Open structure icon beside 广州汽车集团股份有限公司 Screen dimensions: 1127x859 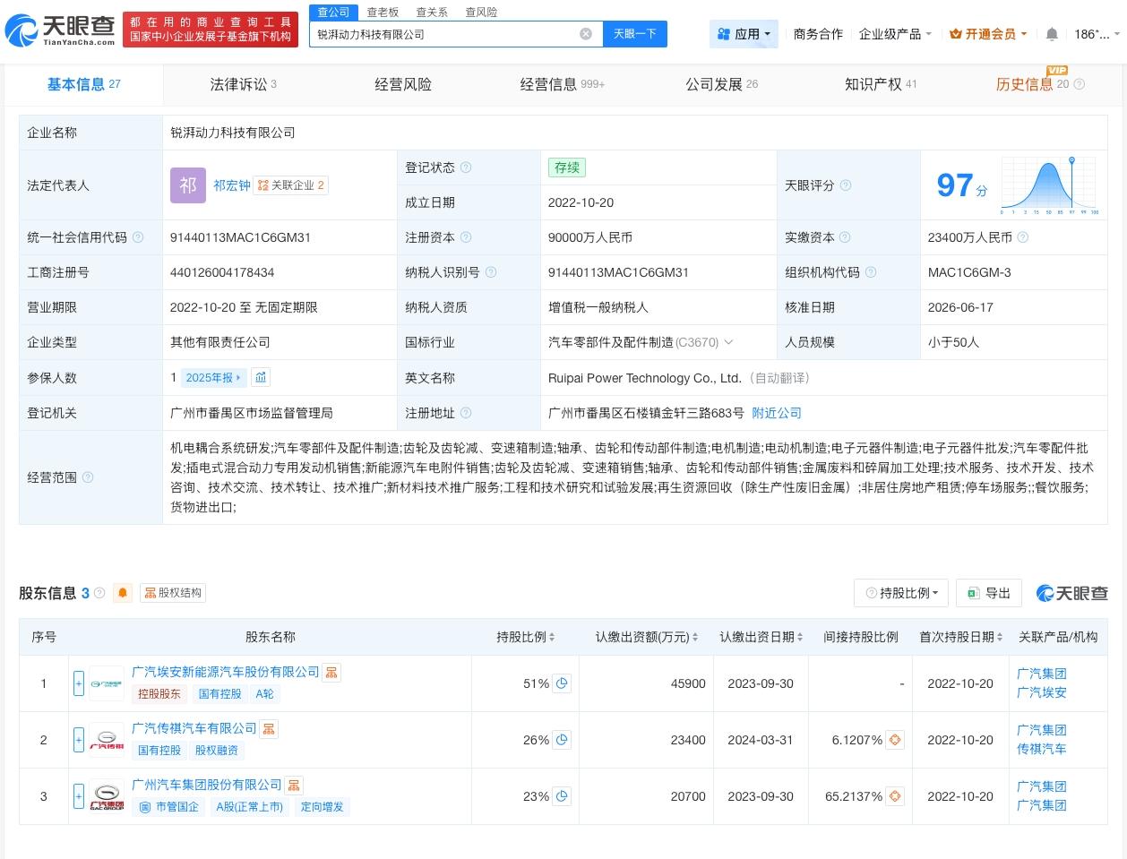pos(294,786)
